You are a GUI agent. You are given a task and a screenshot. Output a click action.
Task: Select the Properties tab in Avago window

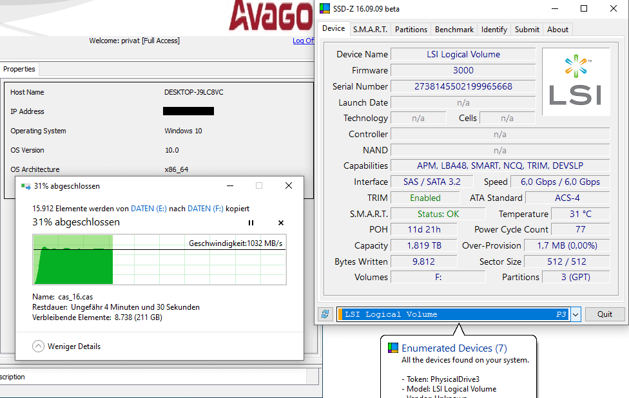(19, 69)
